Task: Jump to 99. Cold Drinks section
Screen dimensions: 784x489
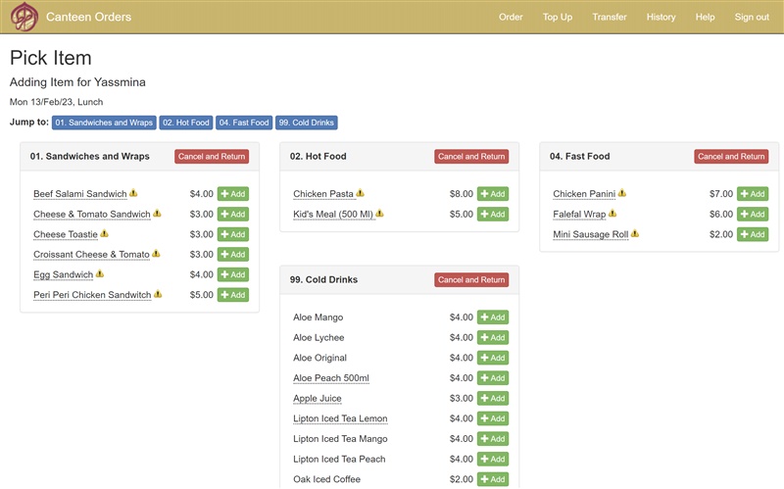Action: point(307,122)
